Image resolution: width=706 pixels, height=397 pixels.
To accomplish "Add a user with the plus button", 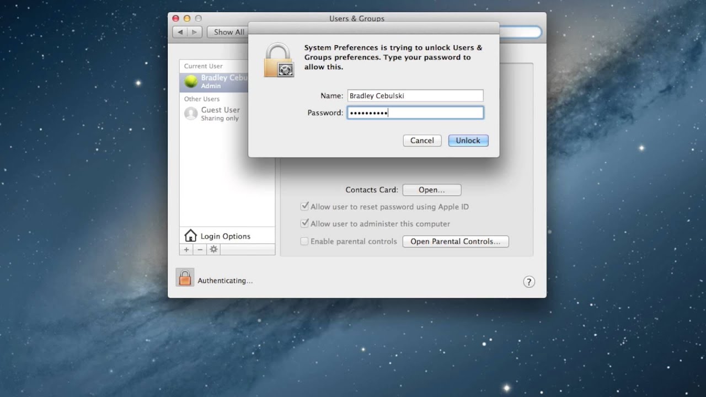I will point(186,249).
